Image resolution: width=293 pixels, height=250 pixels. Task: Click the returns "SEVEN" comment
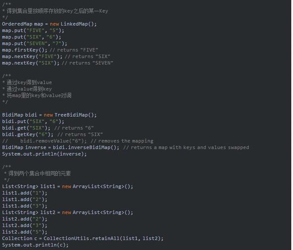point(91,63)
